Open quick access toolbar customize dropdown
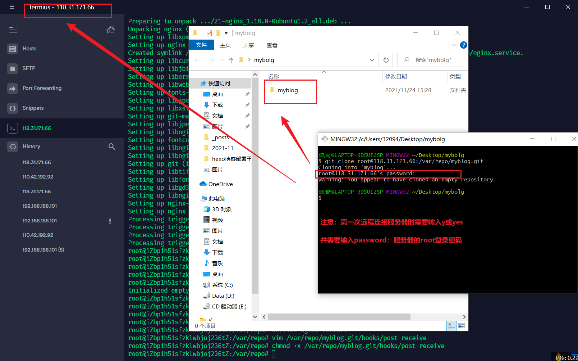Screen dimensions: 578x361 tap(226, 33)
